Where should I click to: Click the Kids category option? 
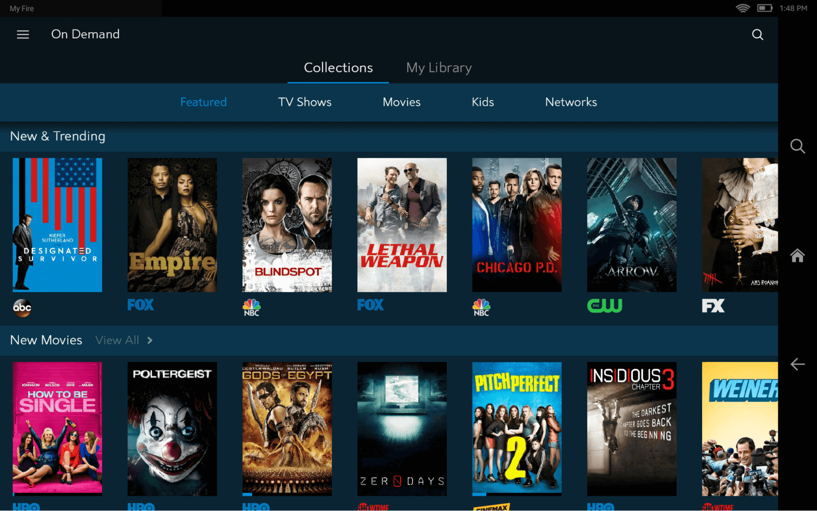tap(483, 102)
